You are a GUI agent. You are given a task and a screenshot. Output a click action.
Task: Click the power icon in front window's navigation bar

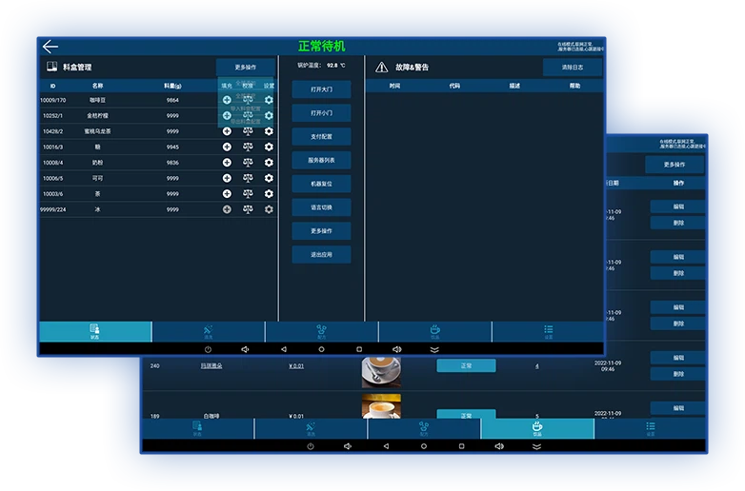208,349
